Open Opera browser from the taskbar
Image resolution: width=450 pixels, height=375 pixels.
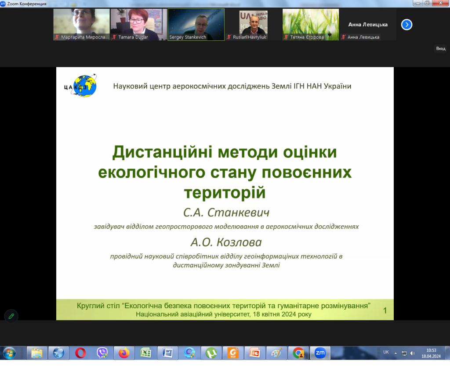pyautogui.click(x=80, y=353)
